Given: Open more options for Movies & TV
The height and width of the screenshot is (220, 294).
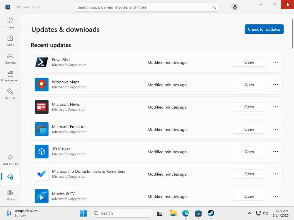Looking at the screenshot, I should coord(276,196).
